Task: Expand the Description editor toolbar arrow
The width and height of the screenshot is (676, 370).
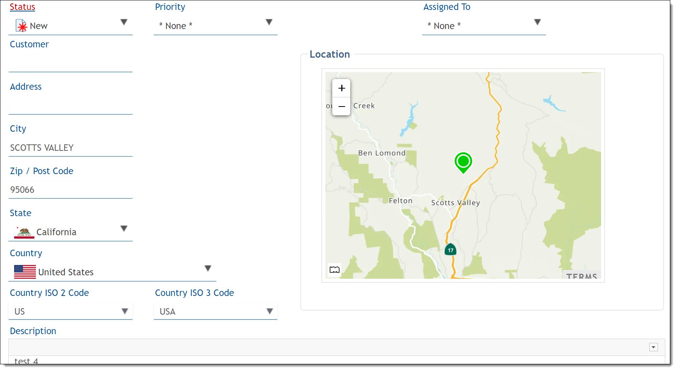Action: pos(653,347)
